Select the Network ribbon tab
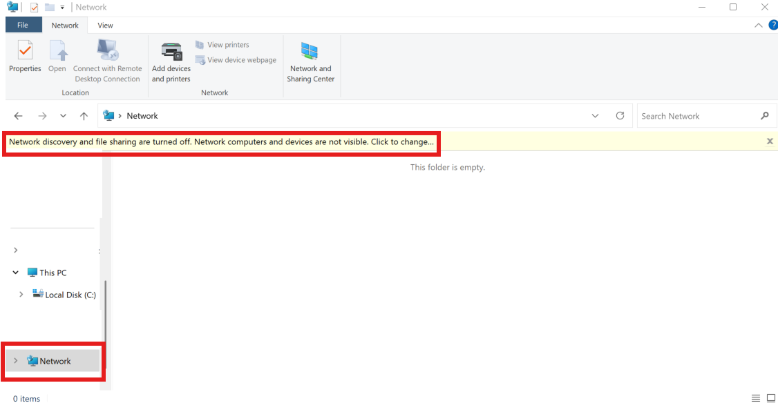This screenshot has width=778, height=403. coord(65,26)
